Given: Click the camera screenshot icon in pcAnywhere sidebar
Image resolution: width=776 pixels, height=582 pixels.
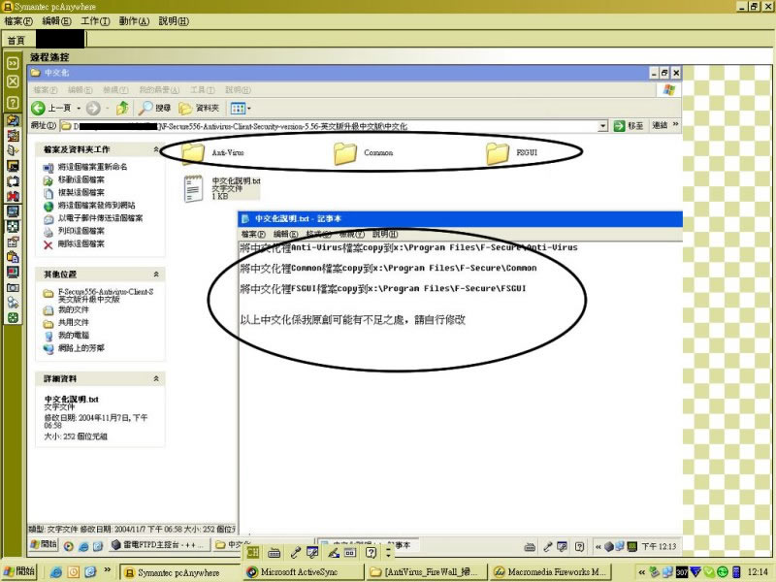Looking at the screenshot, I should click(13, 287).
